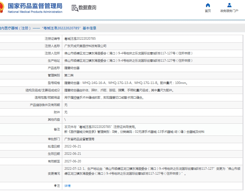
Task: Click 有效期至 value 2027-06-20
Action: 73,161
